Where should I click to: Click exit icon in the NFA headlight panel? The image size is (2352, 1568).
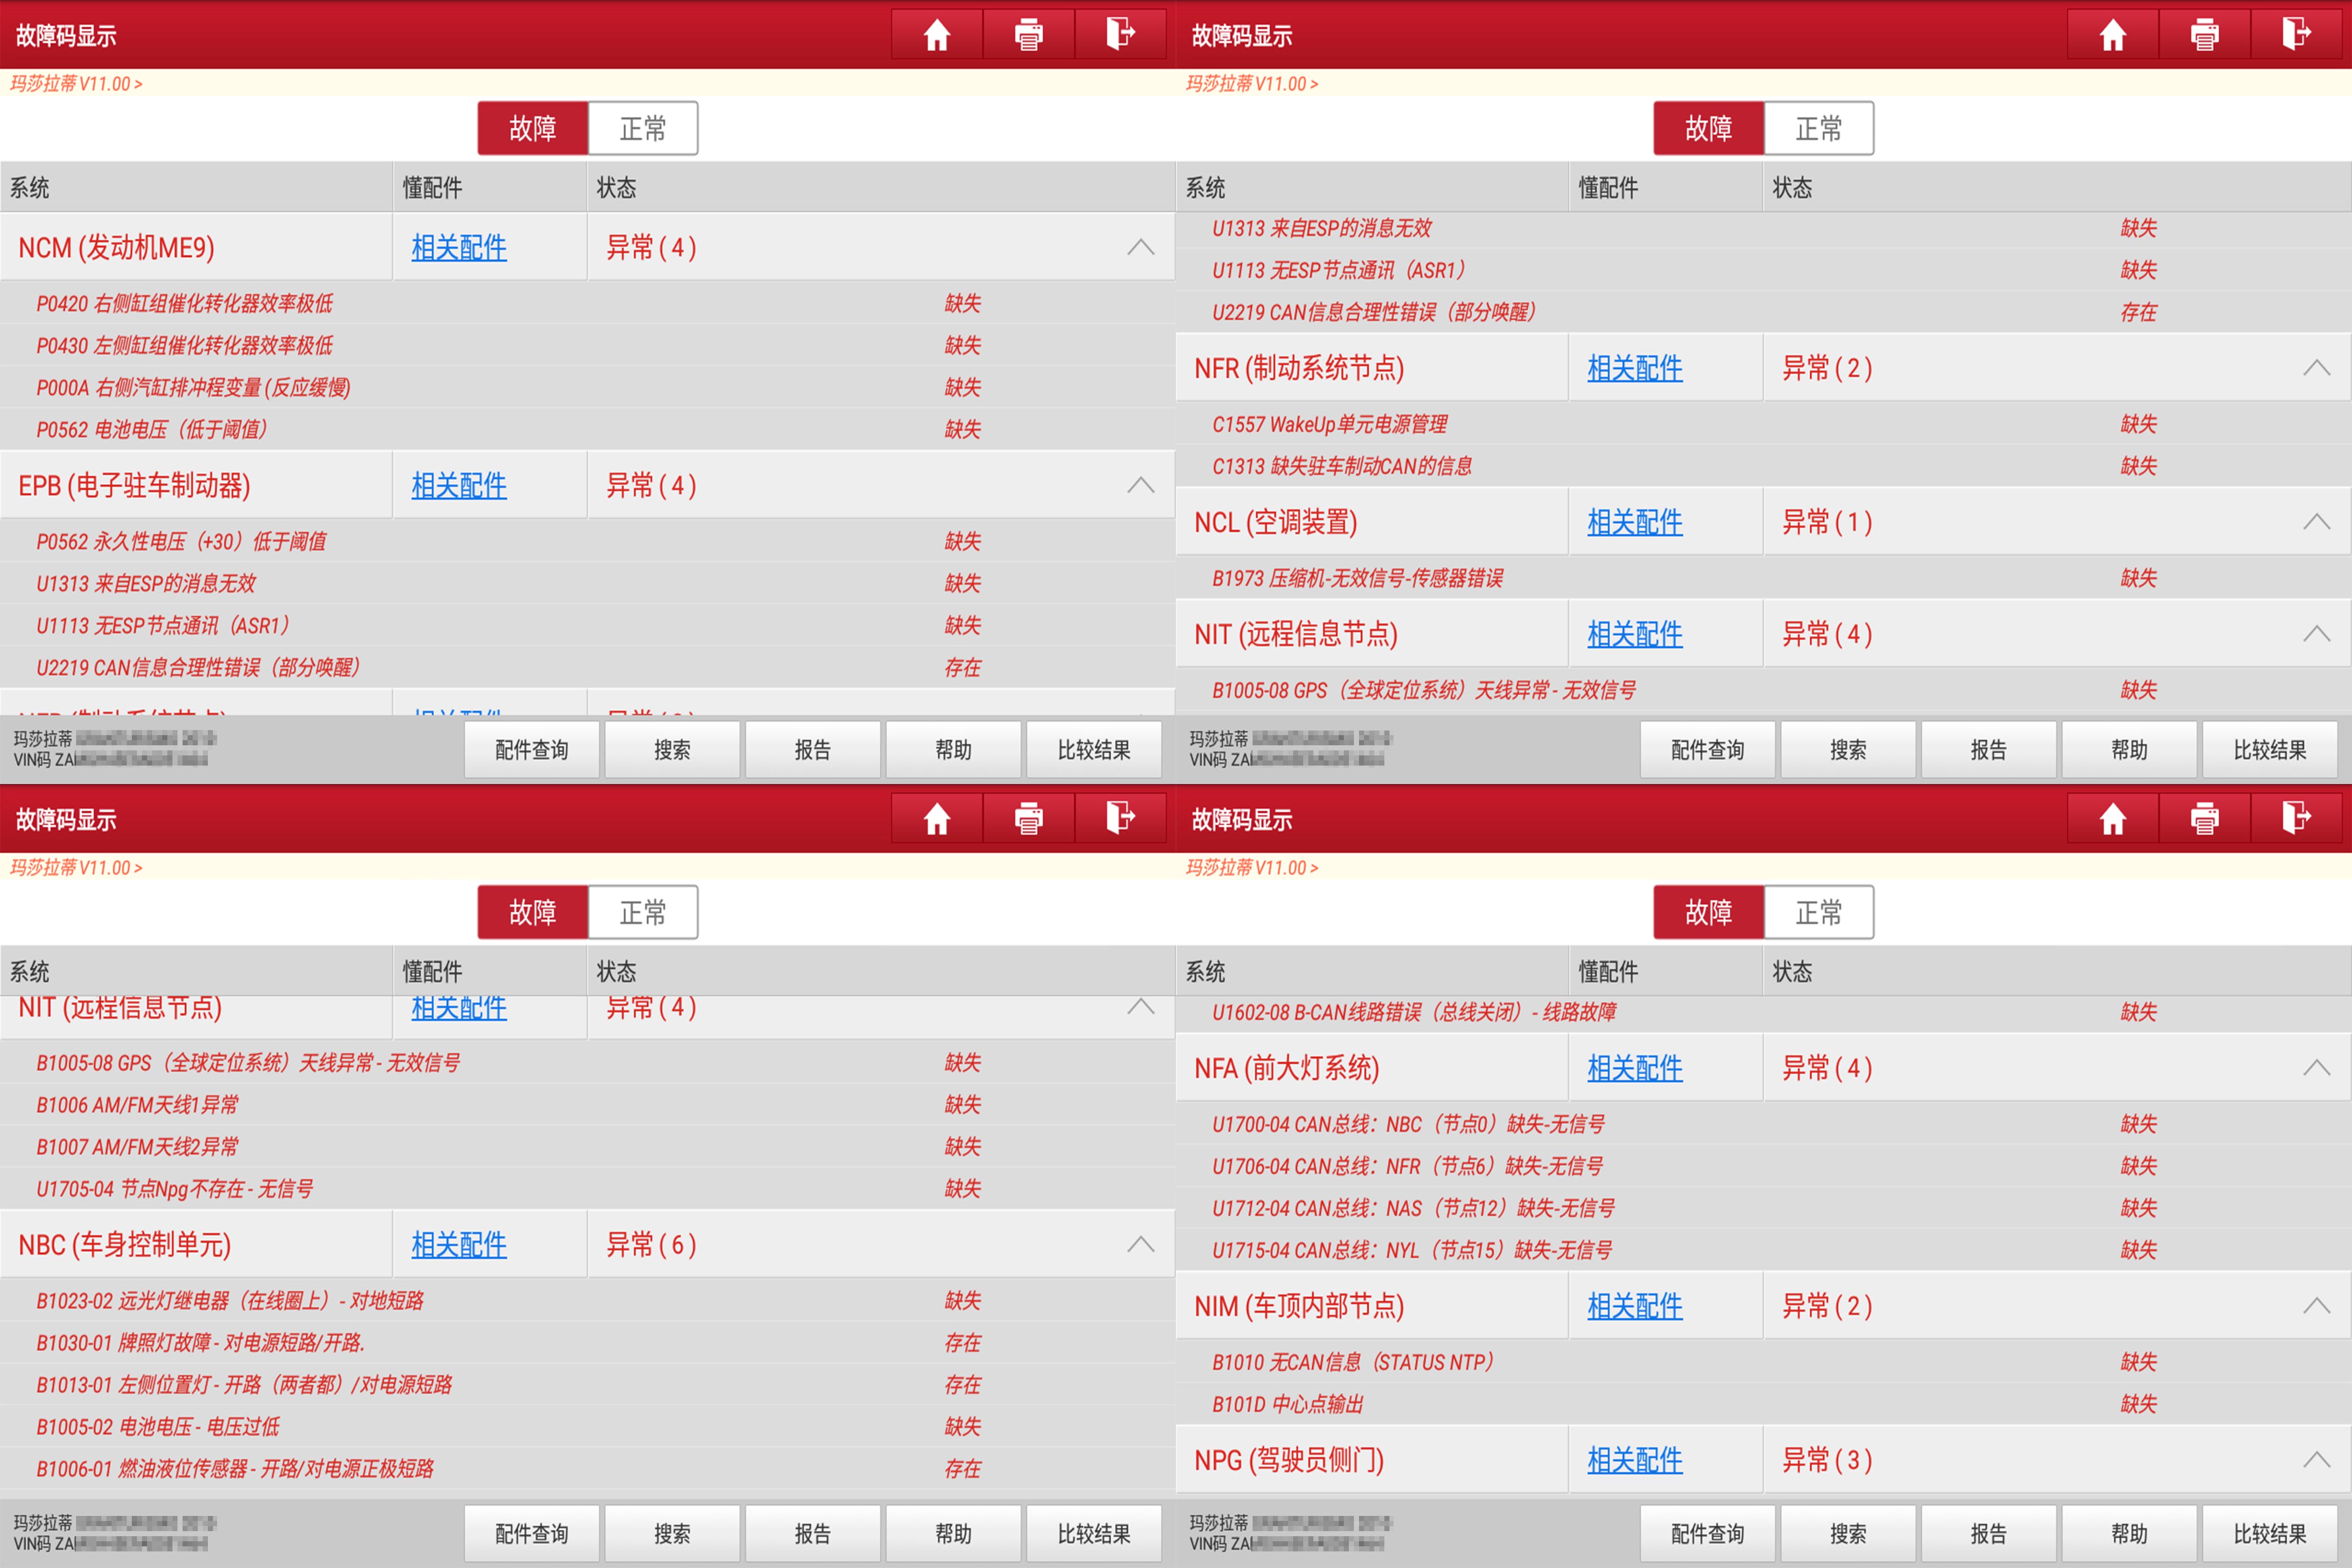2296,819
